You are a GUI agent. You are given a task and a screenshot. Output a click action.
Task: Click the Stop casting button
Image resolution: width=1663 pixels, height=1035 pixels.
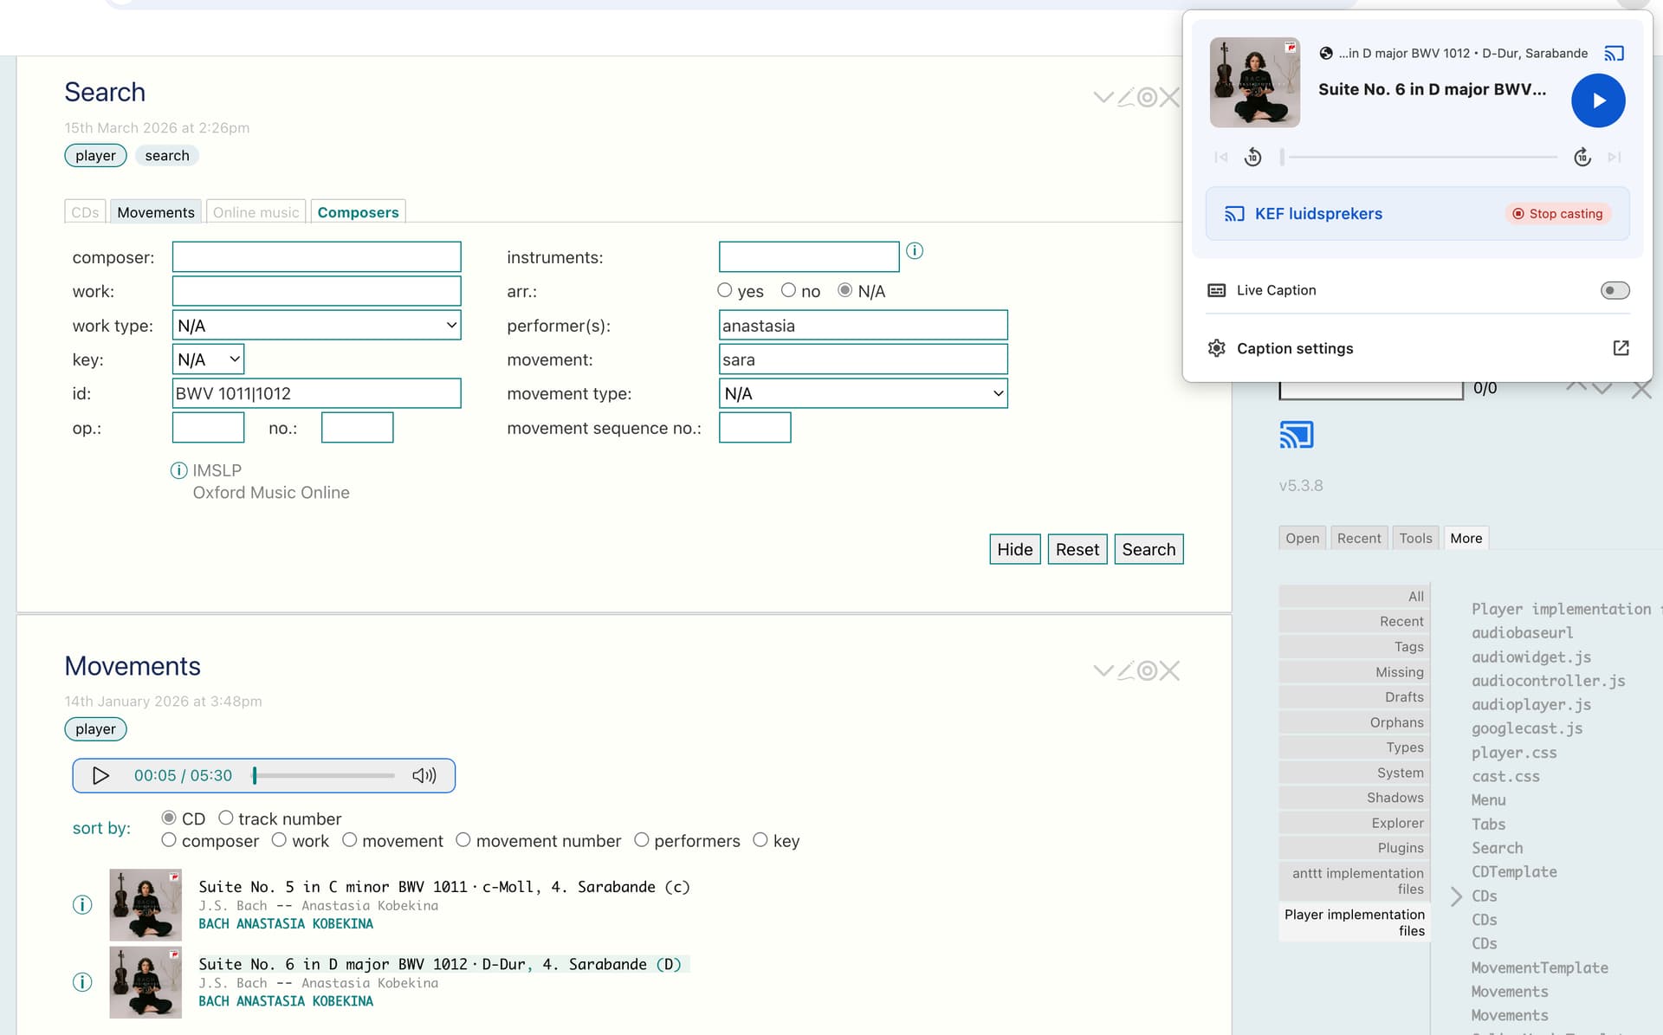coord(1557,214)
